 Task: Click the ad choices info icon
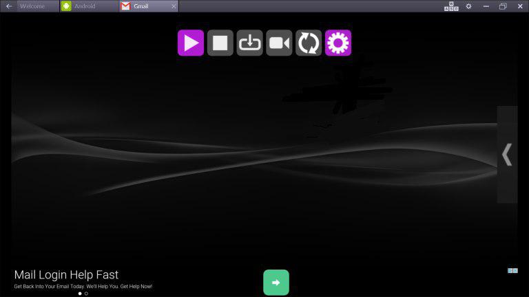tap(512, 271)
